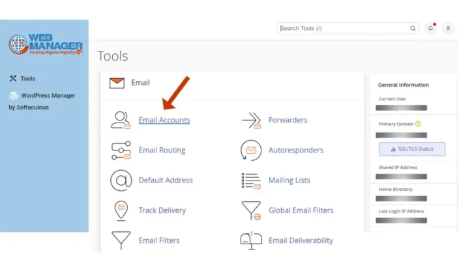Click the Current User label
This screenshot has width=459, height=258.
click(392, 99)
